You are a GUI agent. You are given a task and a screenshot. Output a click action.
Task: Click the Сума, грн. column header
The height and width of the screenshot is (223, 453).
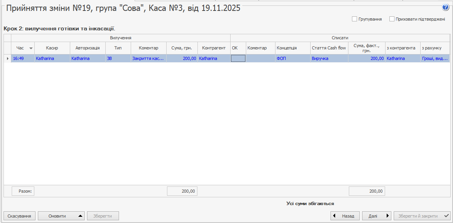tap(181, 48)
